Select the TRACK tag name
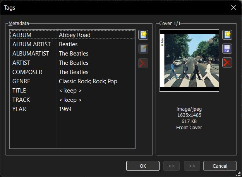This screenshot has width=242, height=177. (x=21, y=100)
